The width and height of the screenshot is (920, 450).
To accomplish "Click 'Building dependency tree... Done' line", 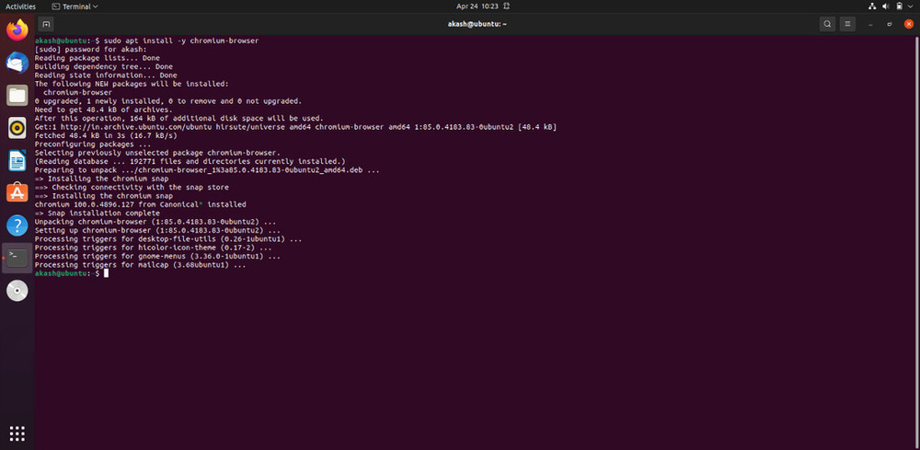I will (104, 67).
